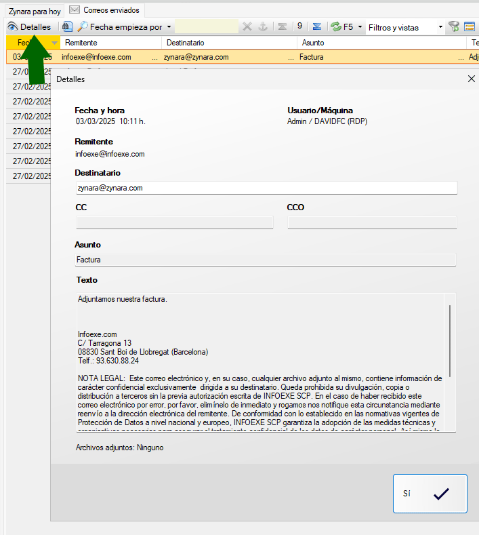The image size is (479, 535).
Task: Jump to first record arrow icon
Action: point(282,27)
